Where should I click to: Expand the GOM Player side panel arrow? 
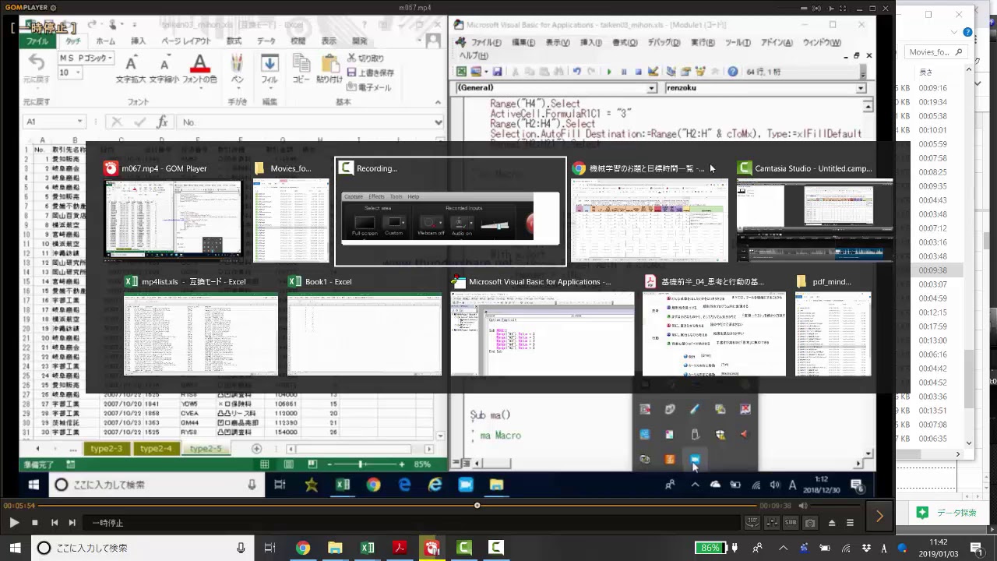click(x=879, y=516)
